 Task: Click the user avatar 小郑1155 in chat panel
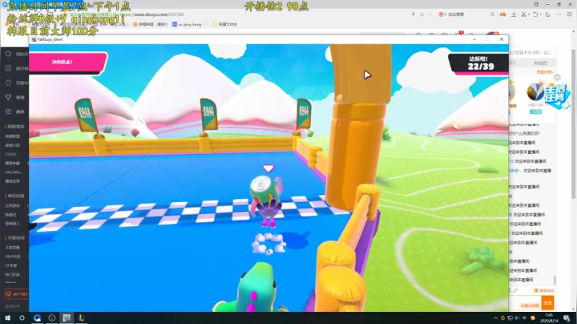point(535,92)
